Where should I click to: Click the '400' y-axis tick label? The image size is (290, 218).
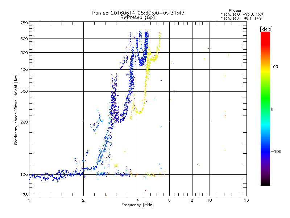click(x=24, y=69)
